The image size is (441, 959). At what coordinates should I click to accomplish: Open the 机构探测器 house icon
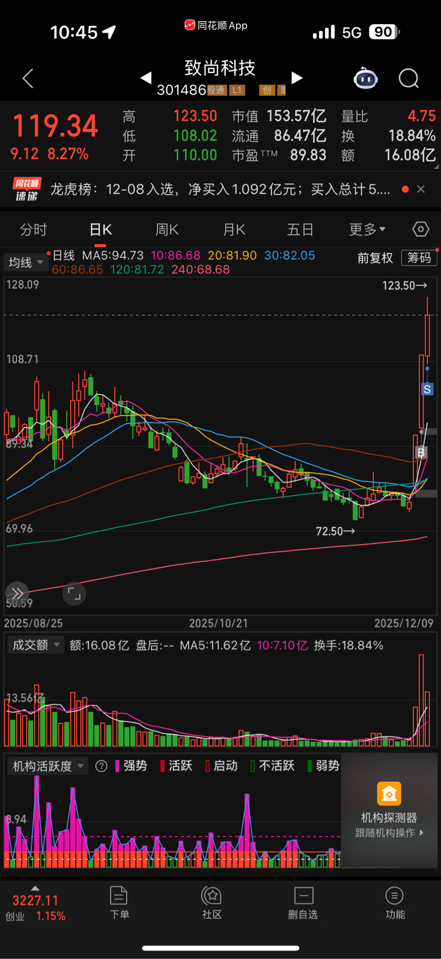(389, 794)
